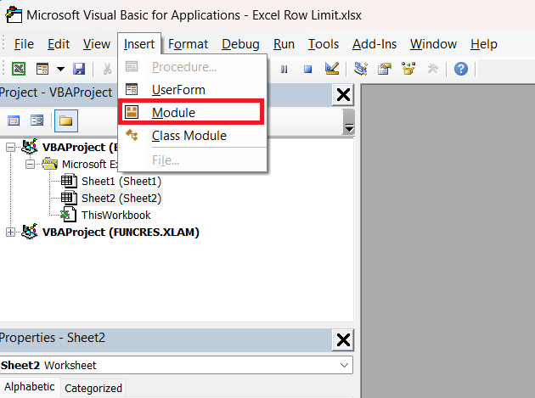Select VBAProject (FUNCRES.XLAM) tree item
The width and height of the screenshot is (535, 398).
coord(121,233)
